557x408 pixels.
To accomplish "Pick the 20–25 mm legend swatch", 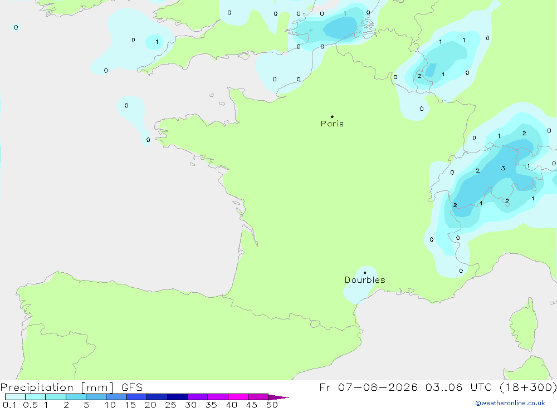I will tap(157, 397).
